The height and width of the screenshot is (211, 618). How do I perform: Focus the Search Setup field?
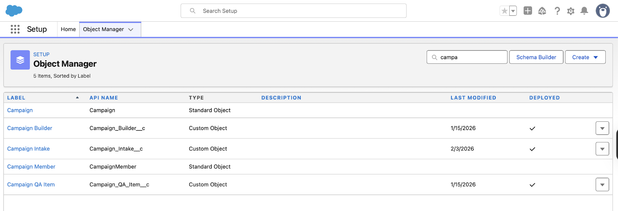[293, 11]
